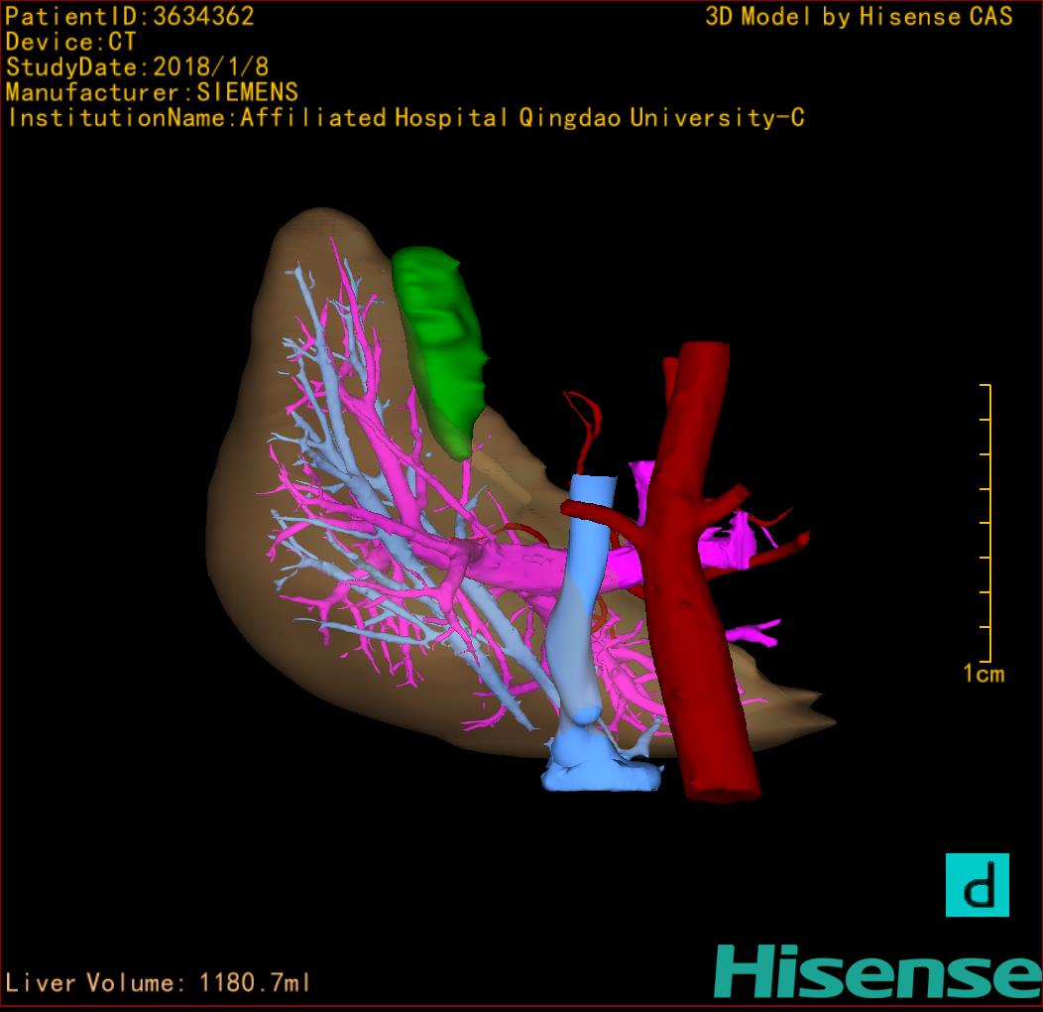Click the yellow scale bar ruler
This screenshot has height=1012, width=1043.
pos(985,523)
